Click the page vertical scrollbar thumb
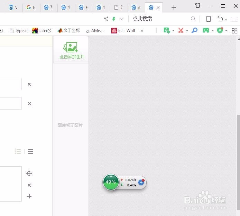Viewport: 240px width, 216px height. pos(238,162)
